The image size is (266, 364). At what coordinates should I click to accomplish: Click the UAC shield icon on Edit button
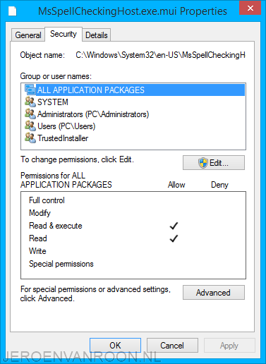tap(202, 163)
